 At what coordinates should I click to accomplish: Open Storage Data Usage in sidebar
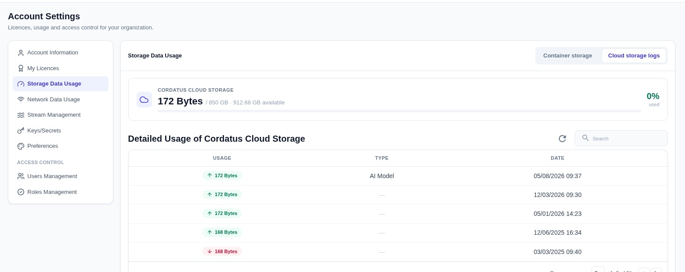61,84
